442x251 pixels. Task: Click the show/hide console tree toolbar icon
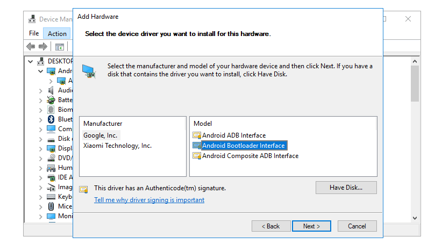tap(60, 47)
